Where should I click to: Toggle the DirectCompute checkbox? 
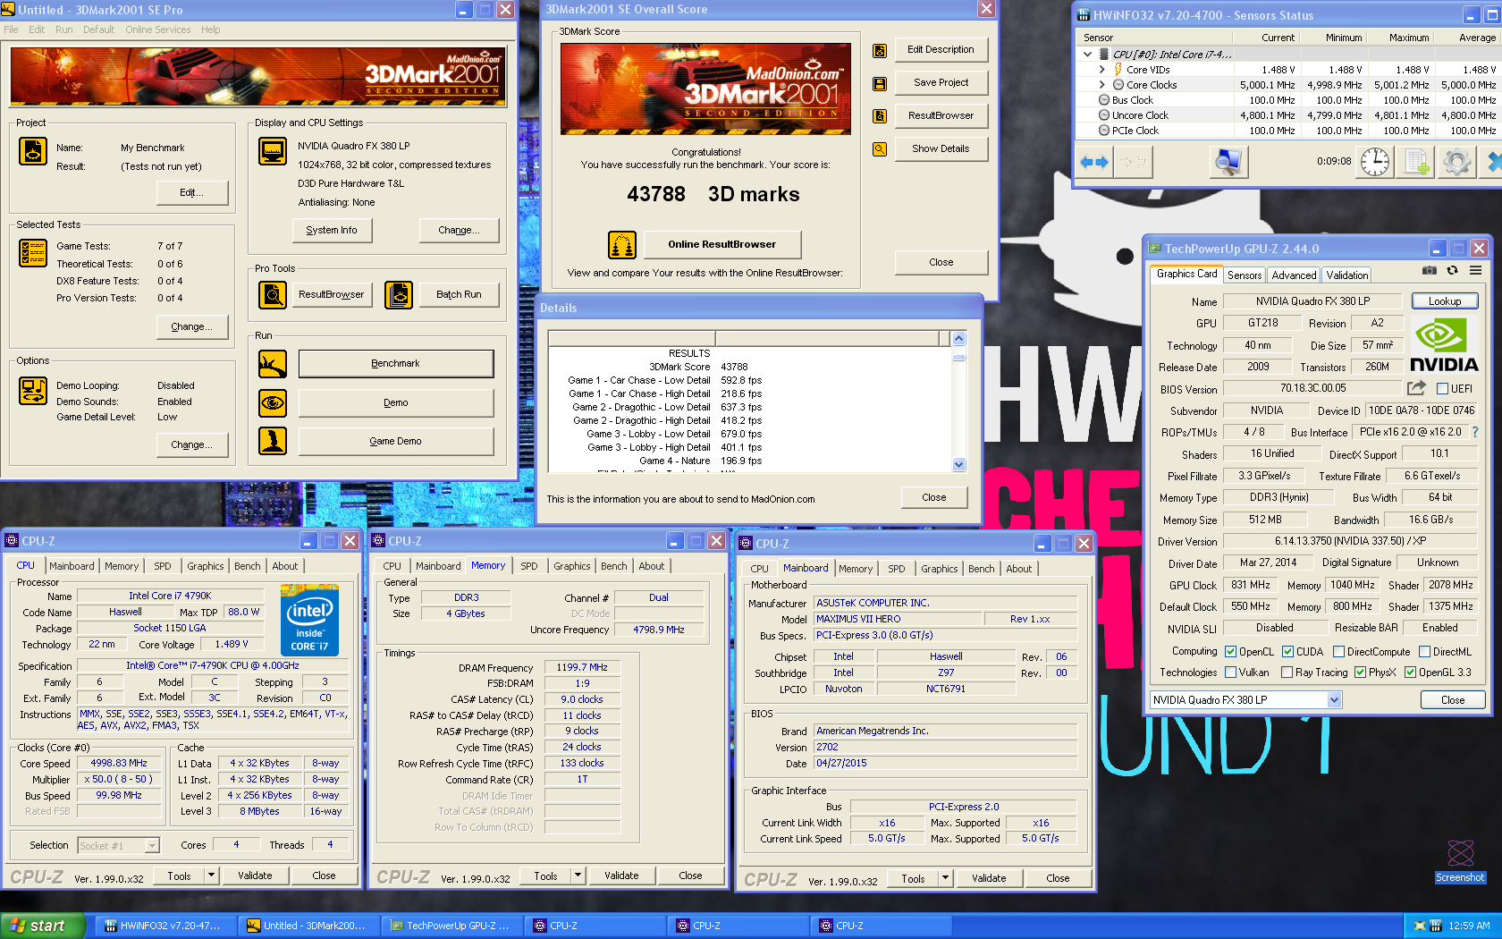pos(1339,652)
